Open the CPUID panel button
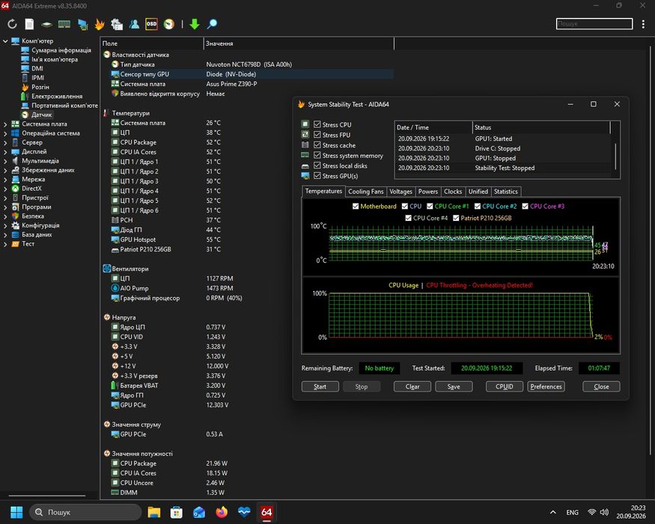Screen dimensions: 655x524 [x=505, y=386]
